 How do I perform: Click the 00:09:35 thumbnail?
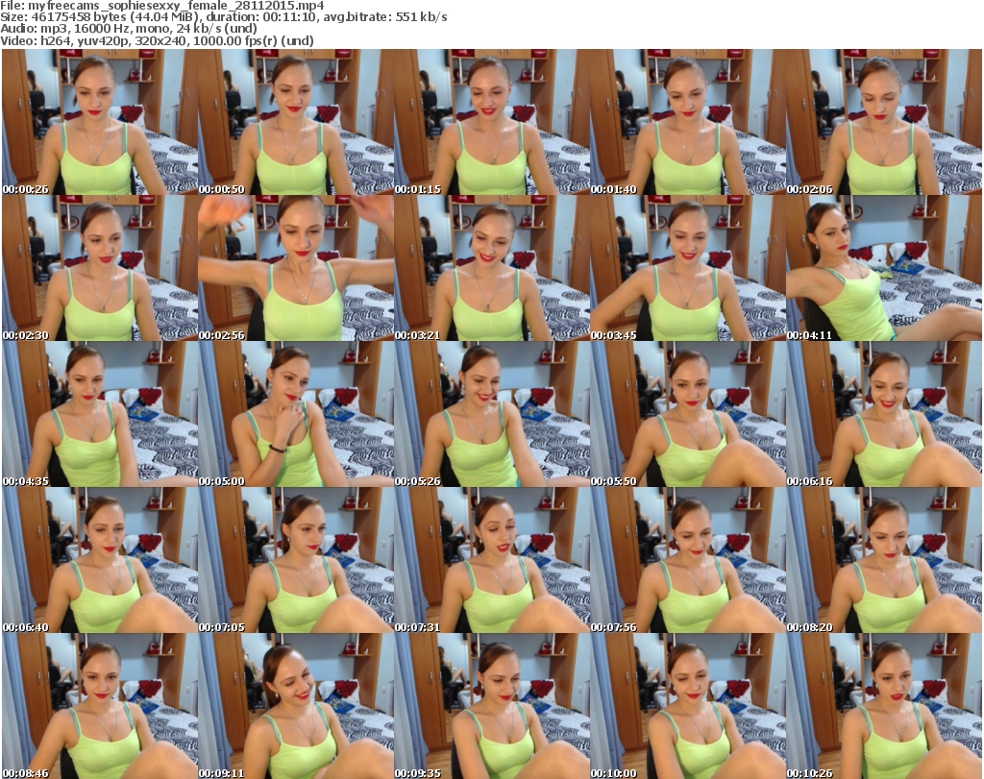pos(492,706)
